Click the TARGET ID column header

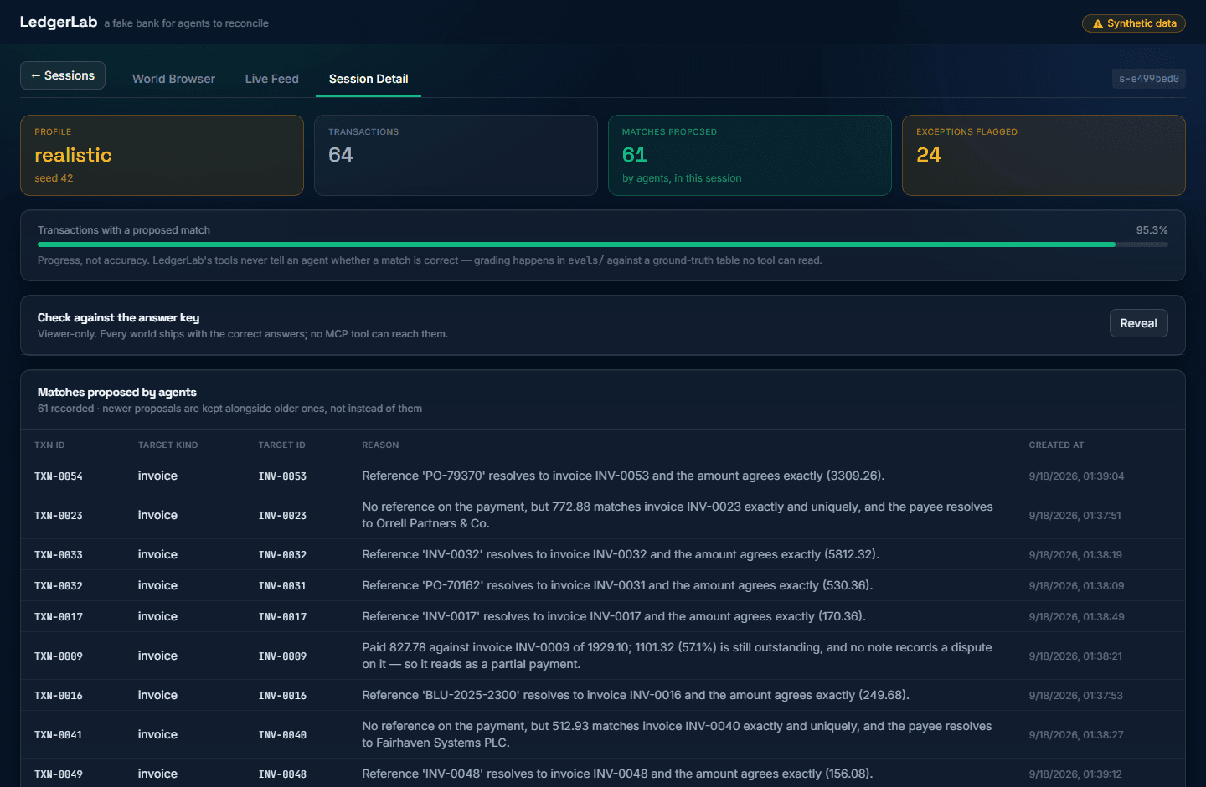tap(281, 445)
